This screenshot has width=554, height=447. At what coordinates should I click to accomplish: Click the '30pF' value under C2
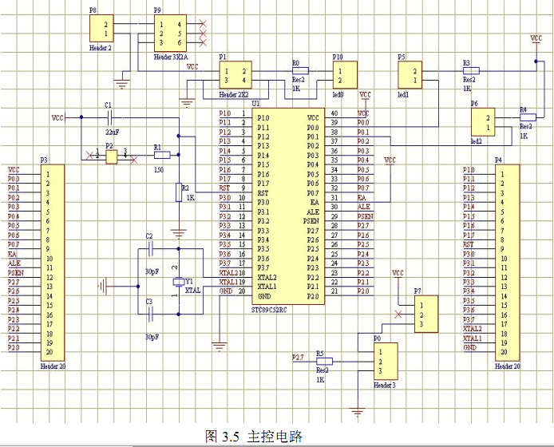click(x=152, y=271)
